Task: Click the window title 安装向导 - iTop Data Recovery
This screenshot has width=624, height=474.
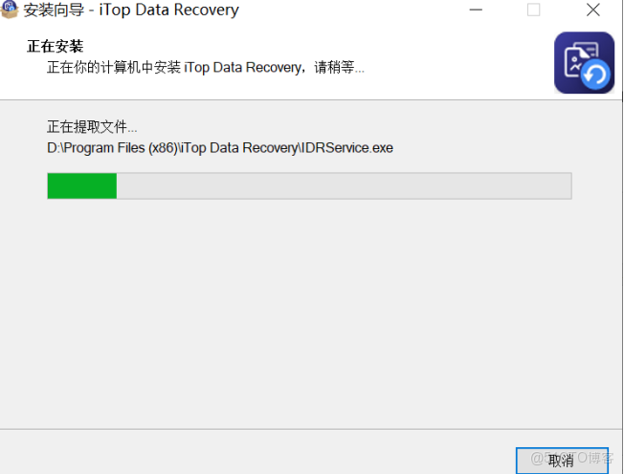Action: [x=131, y=10]
